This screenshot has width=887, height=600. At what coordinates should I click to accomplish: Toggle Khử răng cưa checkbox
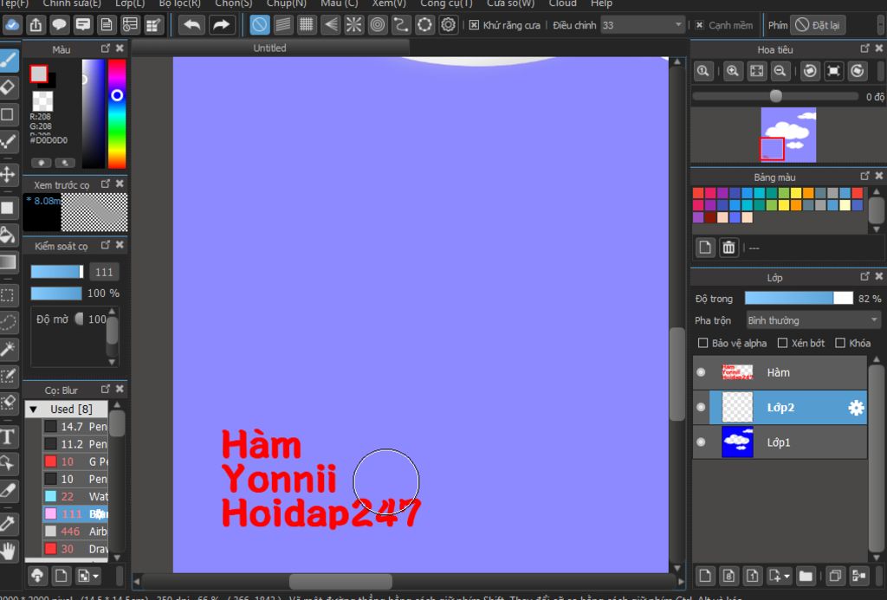tap(474, 25)
